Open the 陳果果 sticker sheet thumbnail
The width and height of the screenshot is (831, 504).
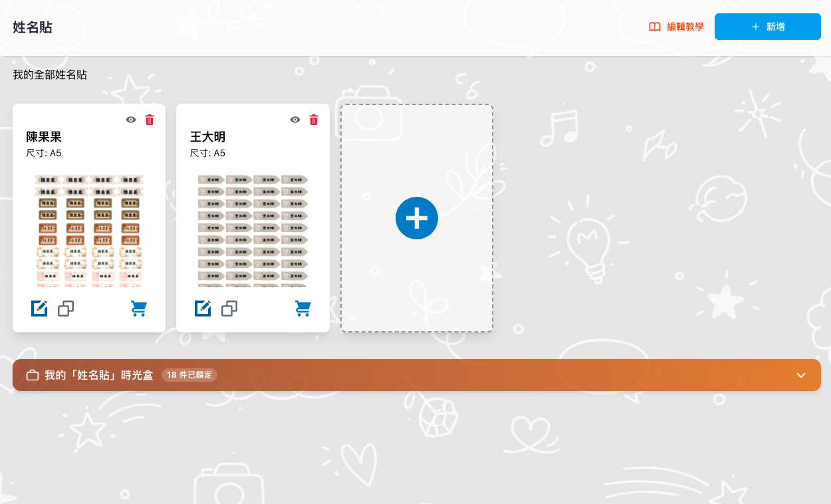pyautogui.click(x=88, y=229)
